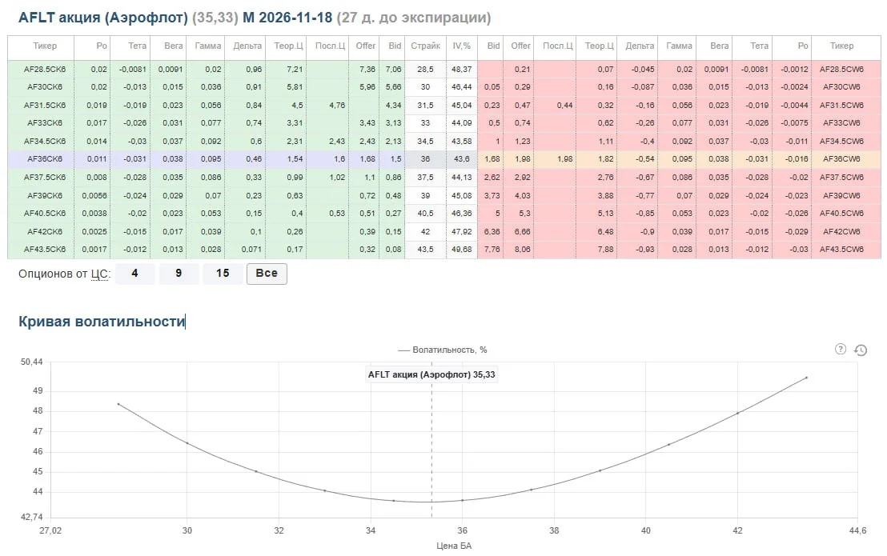Click the Кривая волатильности section heading
Screen dimensions: 887x556
pos(102,322)
